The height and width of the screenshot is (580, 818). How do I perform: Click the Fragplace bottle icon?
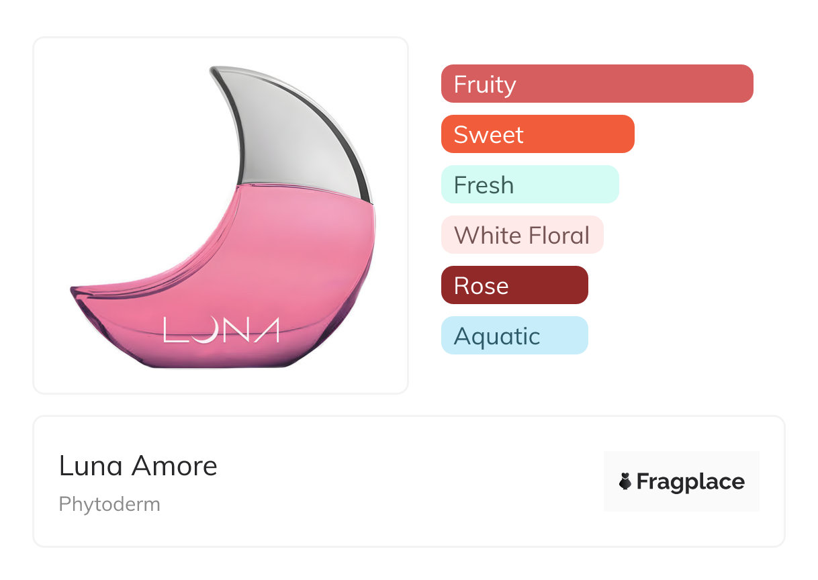click(x=625, y=481)
